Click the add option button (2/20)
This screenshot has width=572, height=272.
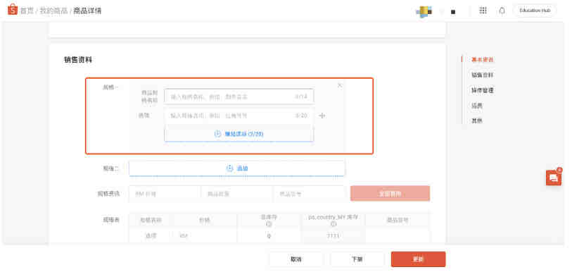(x=239, y=134)
